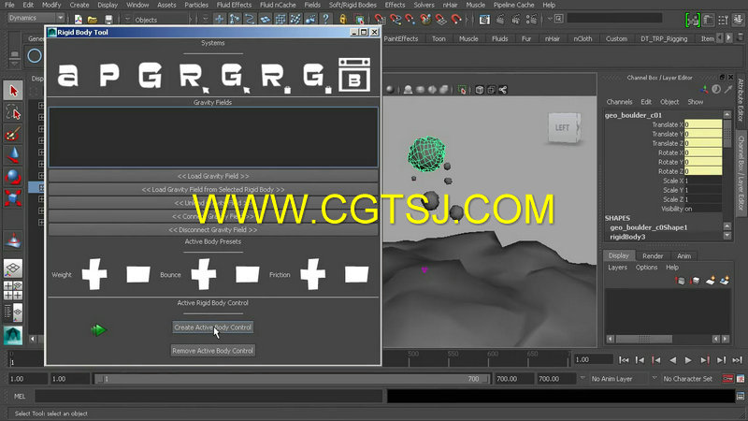This screenshot has width=748, height=421.
Task: Open the Dynamics menu set dropdown
Action: [36, 18]
